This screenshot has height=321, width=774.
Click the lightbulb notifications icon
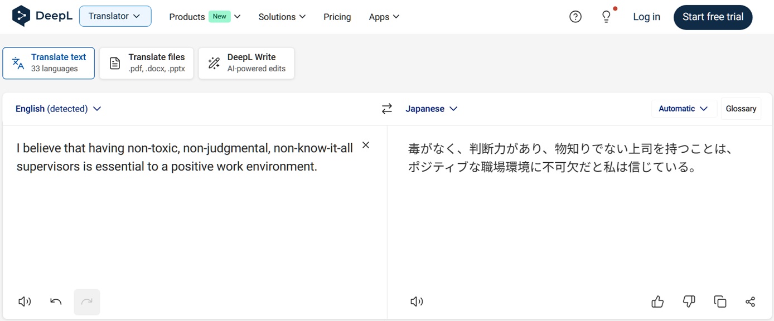coord(606,17)
